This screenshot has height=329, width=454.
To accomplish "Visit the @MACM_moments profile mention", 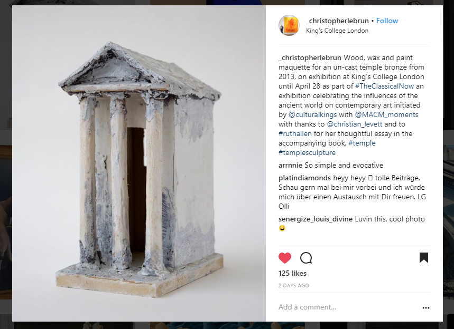I will tap(386, 114).
